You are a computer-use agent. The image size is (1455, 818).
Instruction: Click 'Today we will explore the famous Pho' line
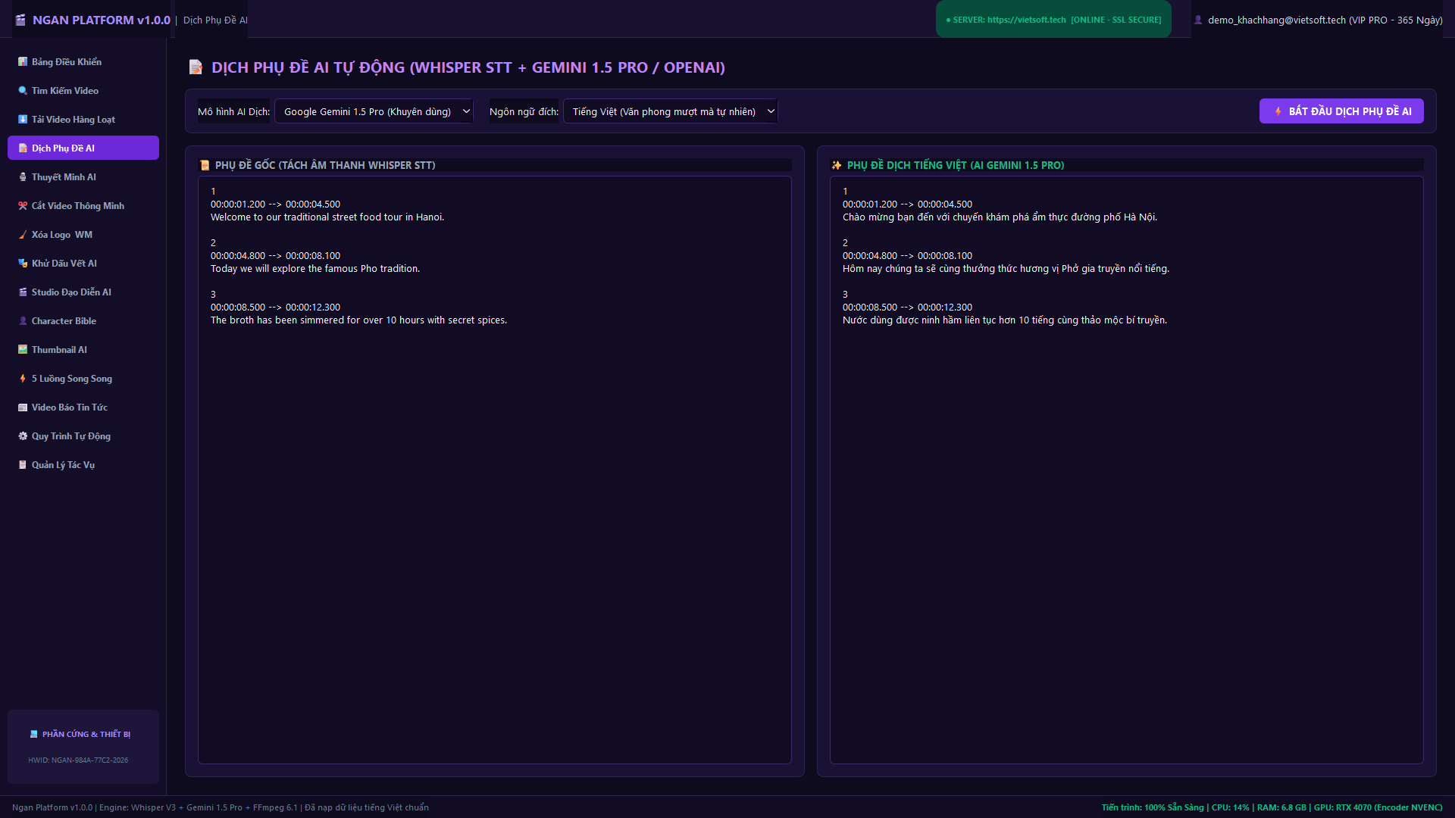(315, 269)
